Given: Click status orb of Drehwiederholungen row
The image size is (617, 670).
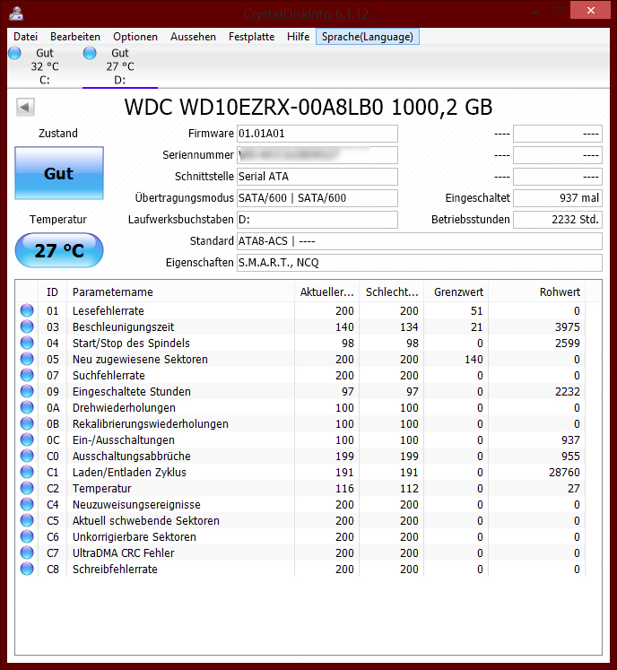Looking at the screenshot, I should 27,407.
